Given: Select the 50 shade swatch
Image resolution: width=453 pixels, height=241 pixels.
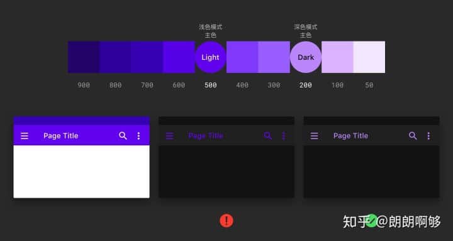Looking at the screenshot, I should pyautogui.click(x=369, y=57).
